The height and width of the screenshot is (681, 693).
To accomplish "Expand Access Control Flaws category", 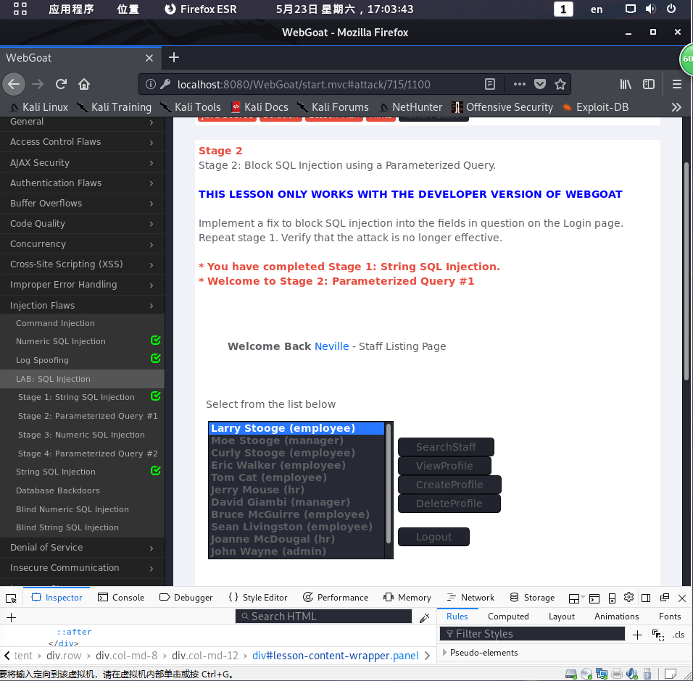I will pos(82,142).
